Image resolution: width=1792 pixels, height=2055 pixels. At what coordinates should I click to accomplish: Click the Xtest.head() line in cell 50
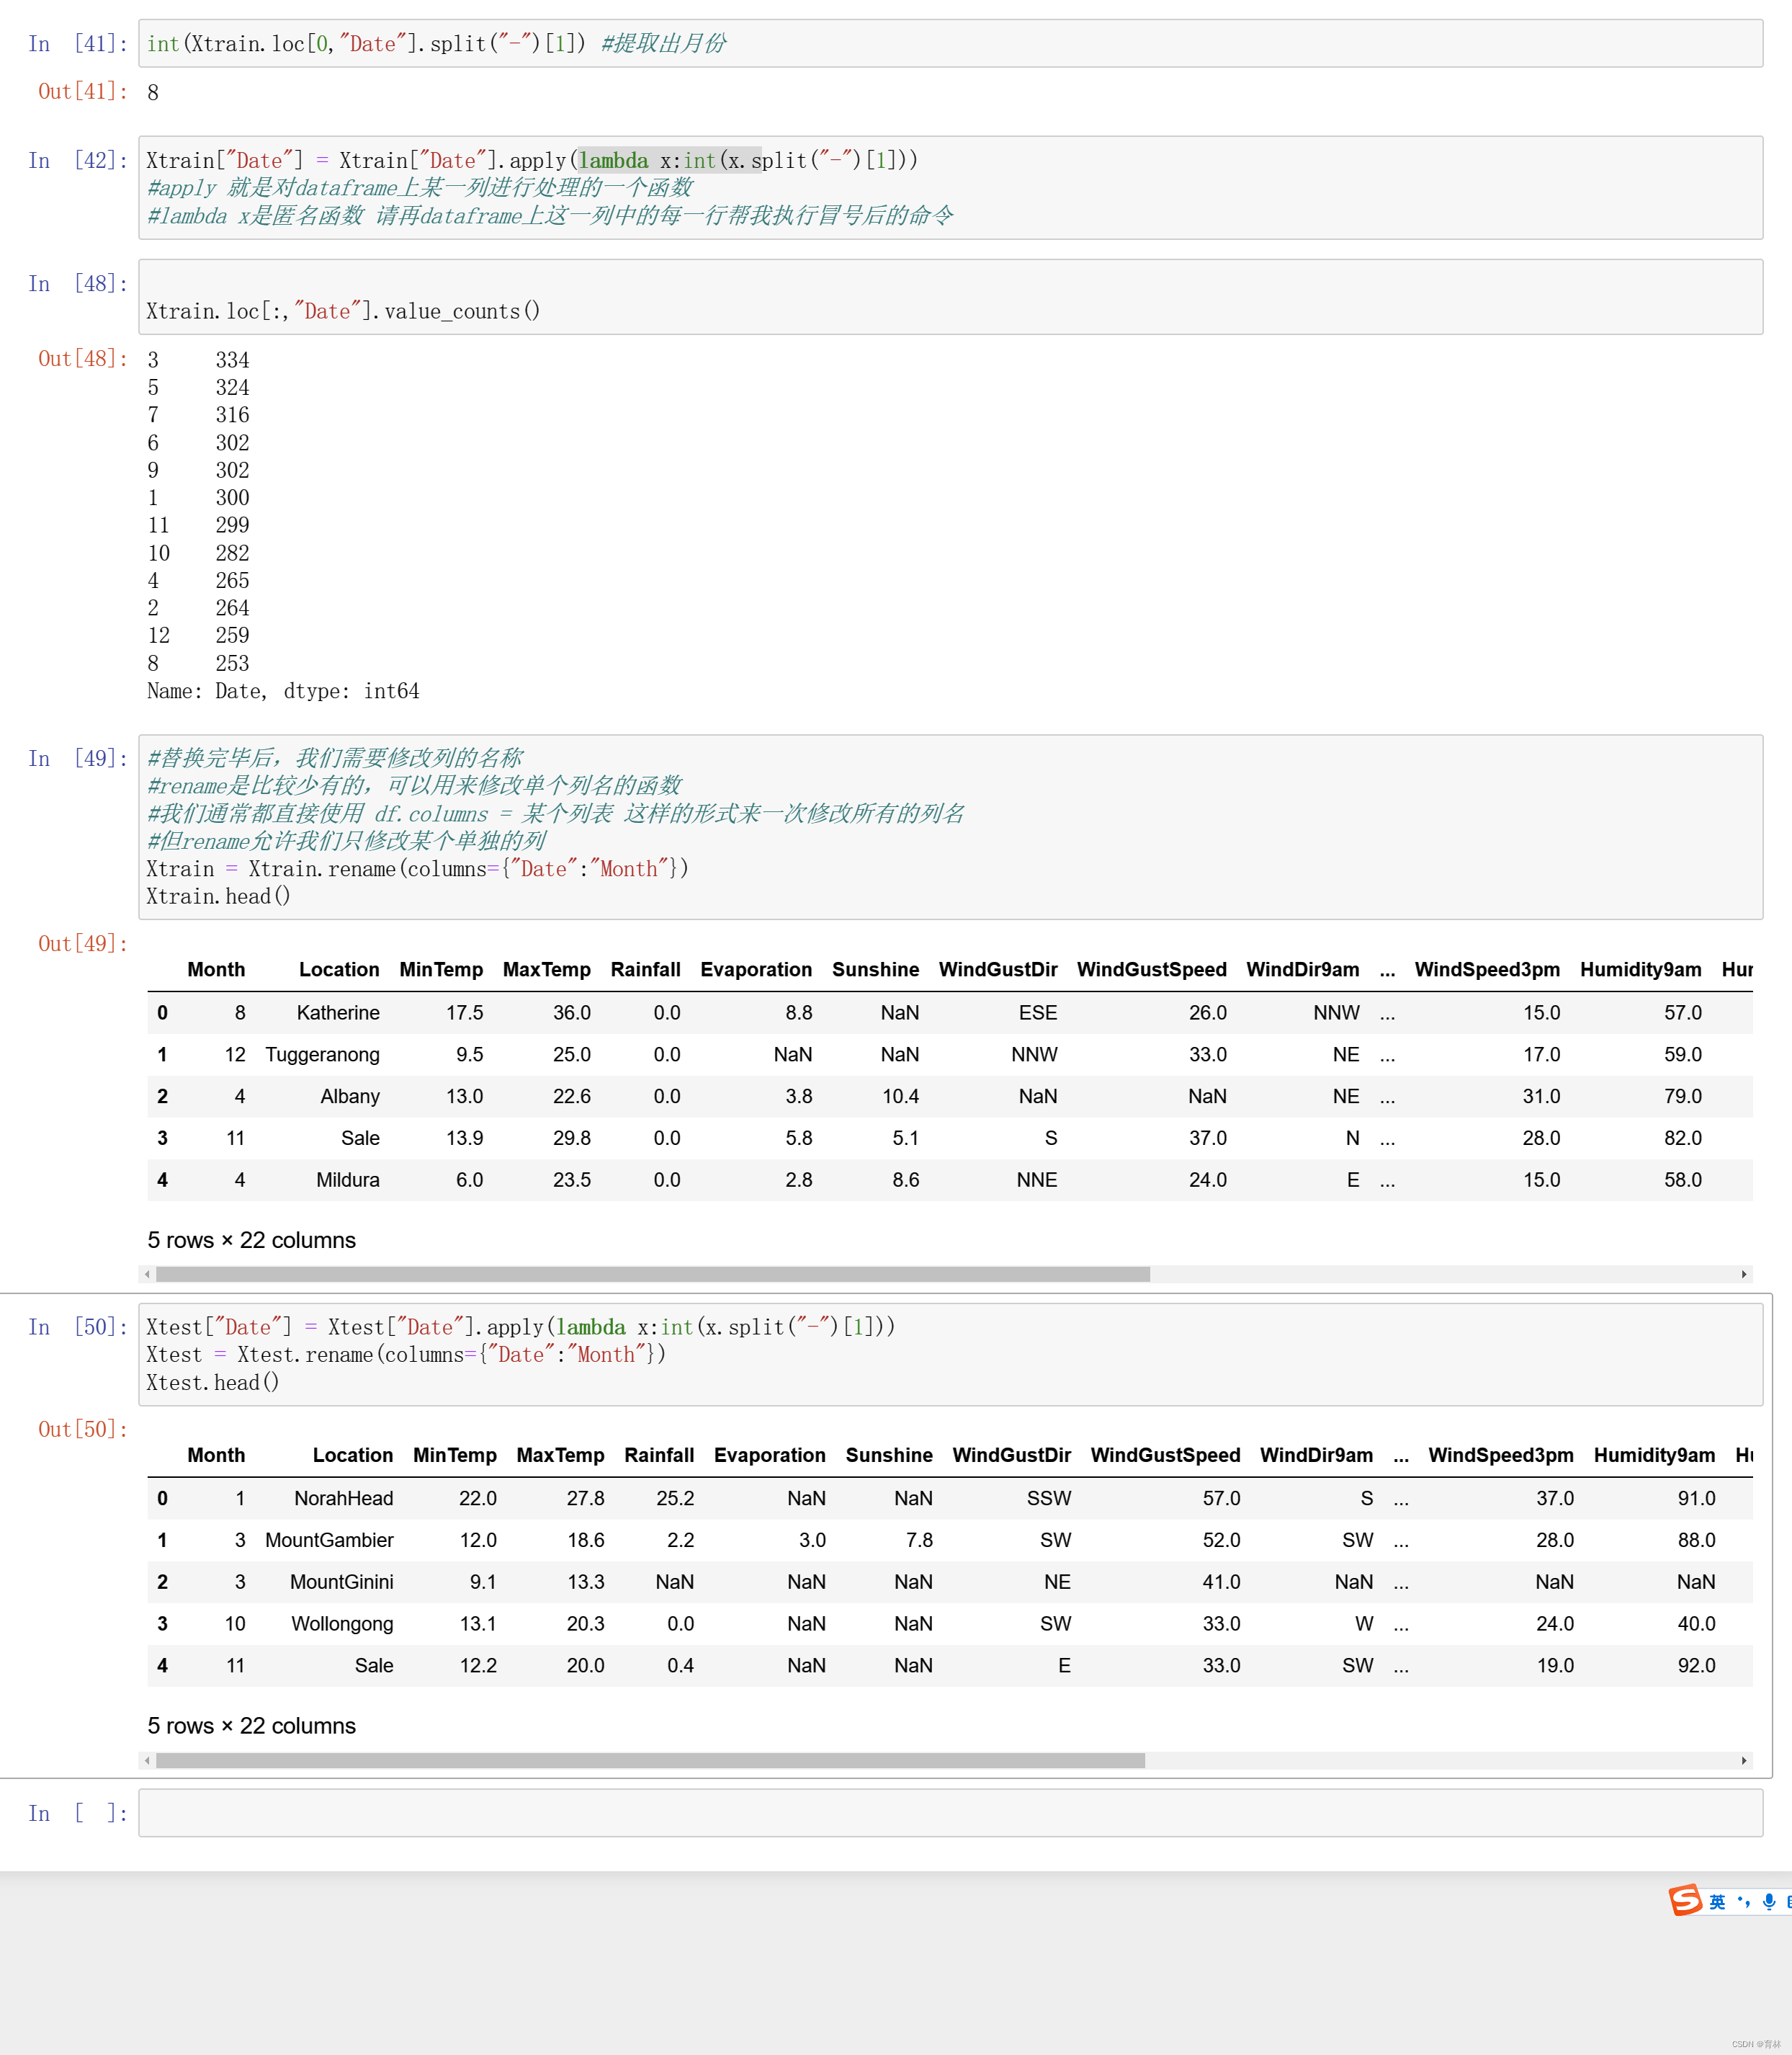tap(213, 1383)
